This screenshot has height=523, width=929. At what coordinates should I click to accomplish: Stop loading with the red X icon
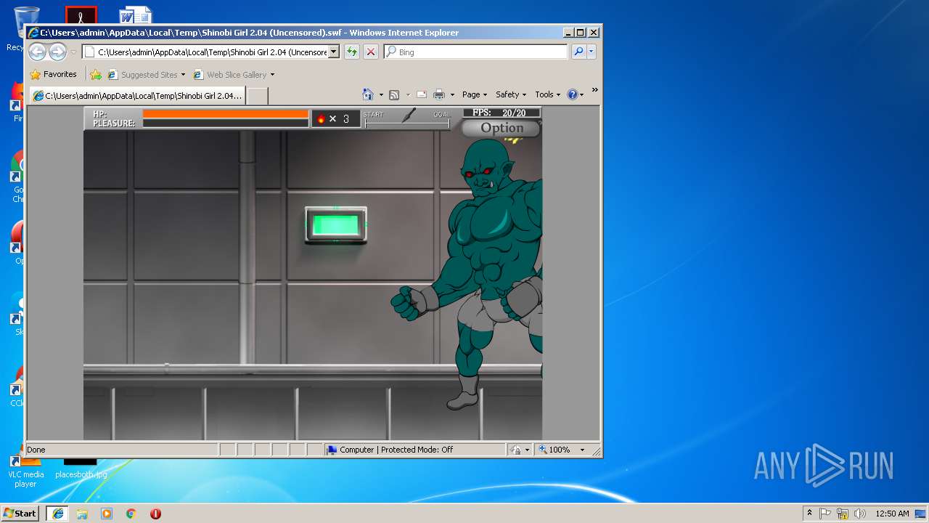tap(371, 52)
